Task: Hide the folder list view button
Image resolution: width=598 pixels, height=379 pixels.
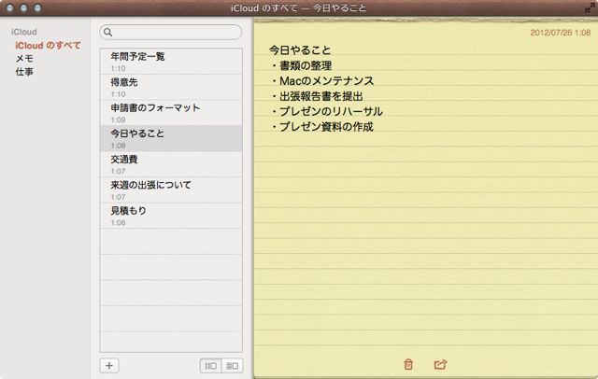Action: [x=233, y=366]
